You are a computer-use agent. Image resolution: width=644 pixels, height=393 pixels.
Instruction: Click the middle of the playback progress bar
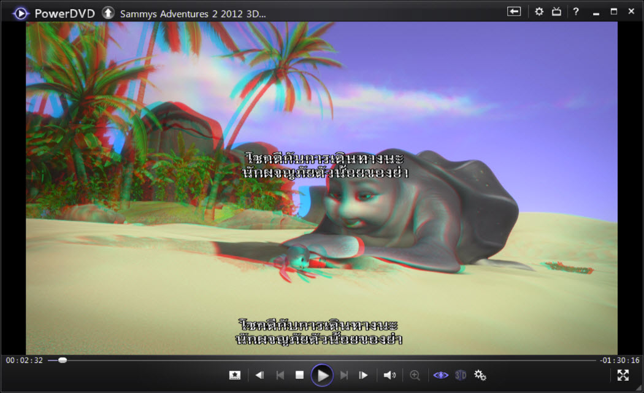[322, 360]
